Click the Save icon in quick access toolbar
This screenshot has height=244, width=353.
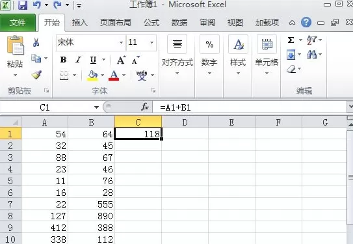pyautogui.click(x=22, y=5)
